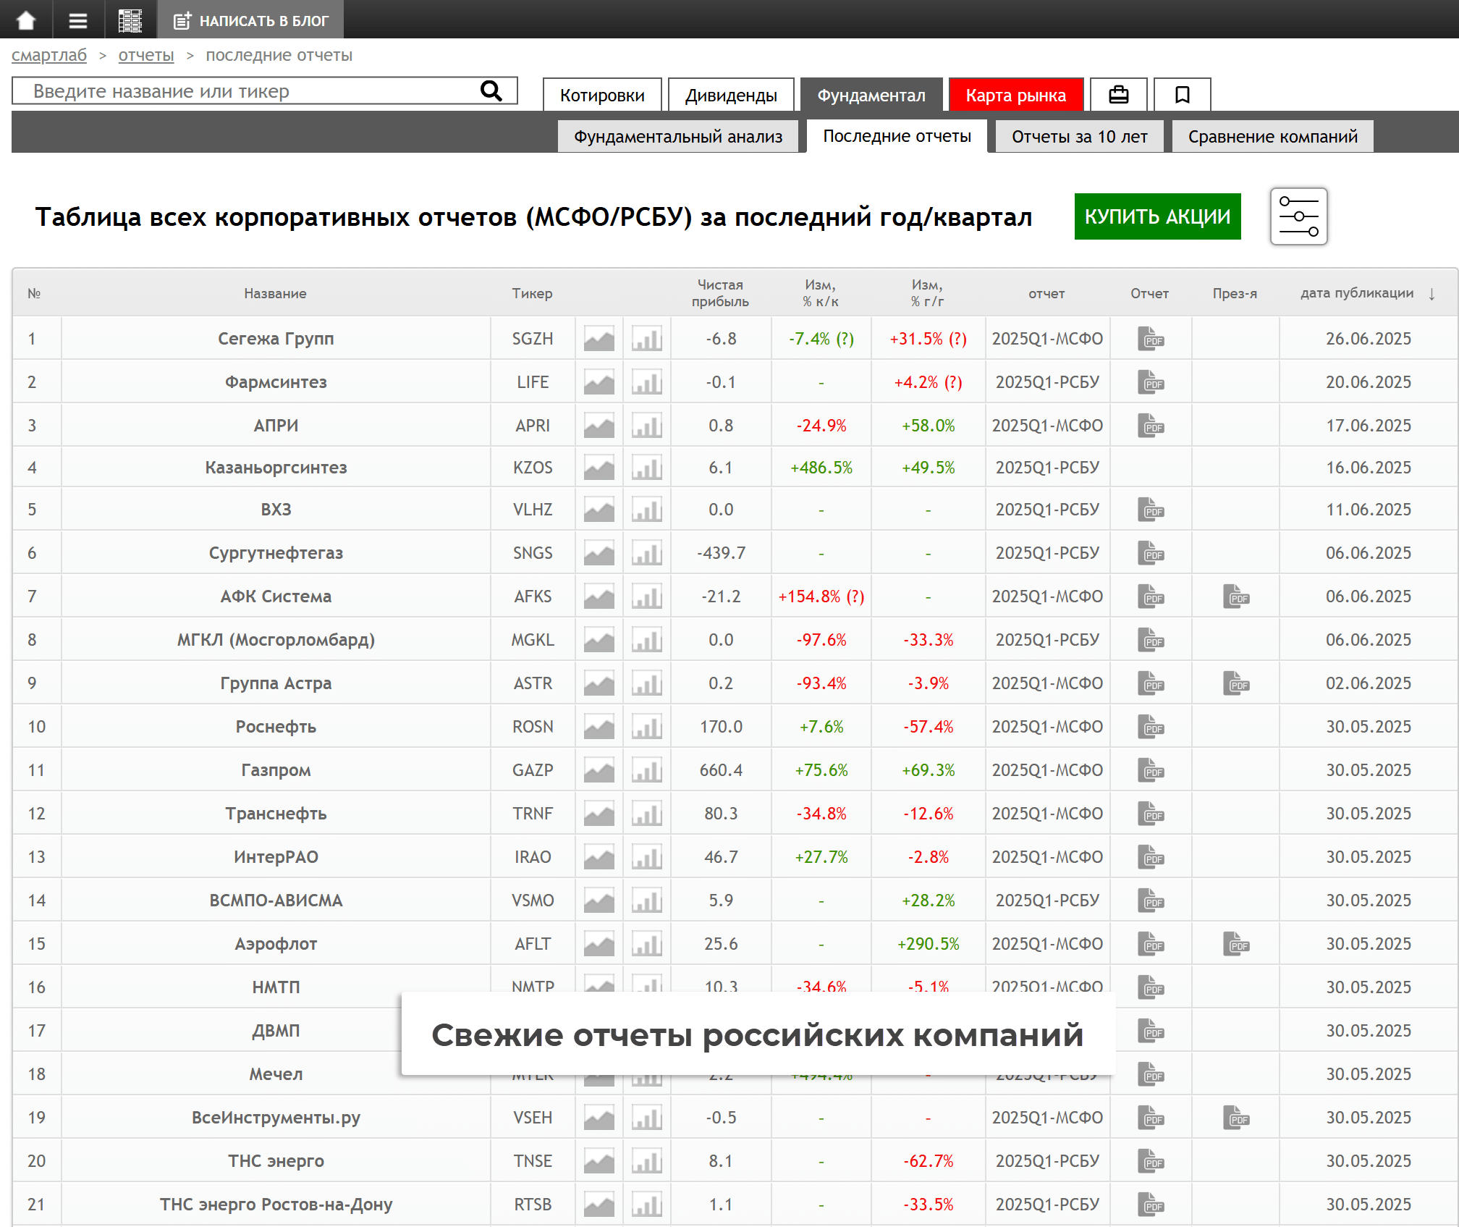Open table filter settings sliders icon
The width and height of the screenshot is (1459, 1227).
pyautogui.click(x=1298, y=216)
